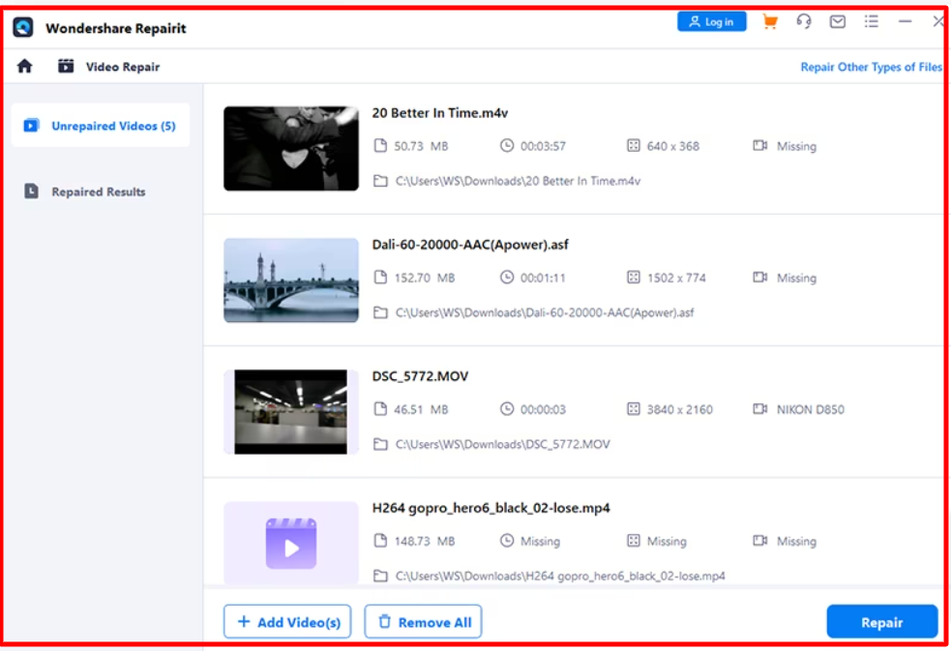Click the Video Repair clapperboard icon
This screenshot has width=951, height=651.
point(66,66)
